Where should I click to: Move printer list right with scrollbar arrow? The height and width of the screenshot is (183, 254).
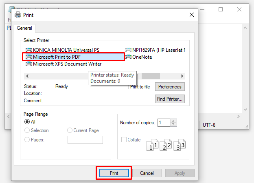coord(182,76)
